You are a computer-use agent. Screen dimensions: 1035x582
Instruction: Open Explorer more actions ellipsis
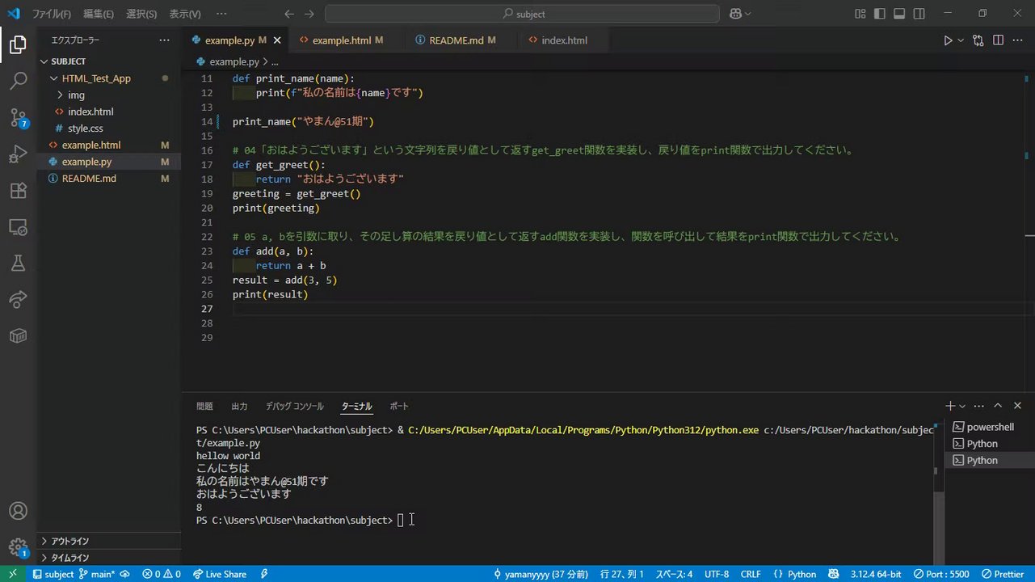[x=164, y=40]
